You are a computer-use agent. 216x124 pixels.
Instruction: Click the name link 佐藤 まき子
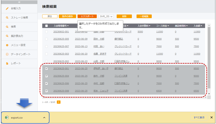(x=100, y=54)
